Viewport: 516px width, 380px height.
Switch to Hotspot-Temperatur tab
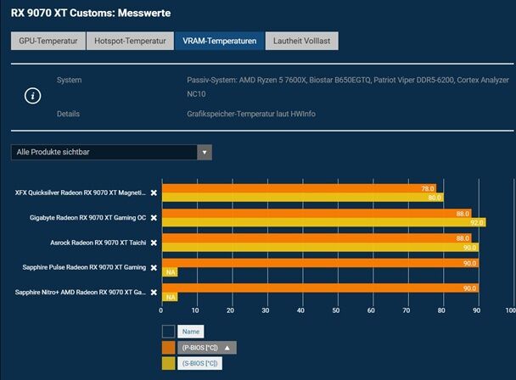130,41
